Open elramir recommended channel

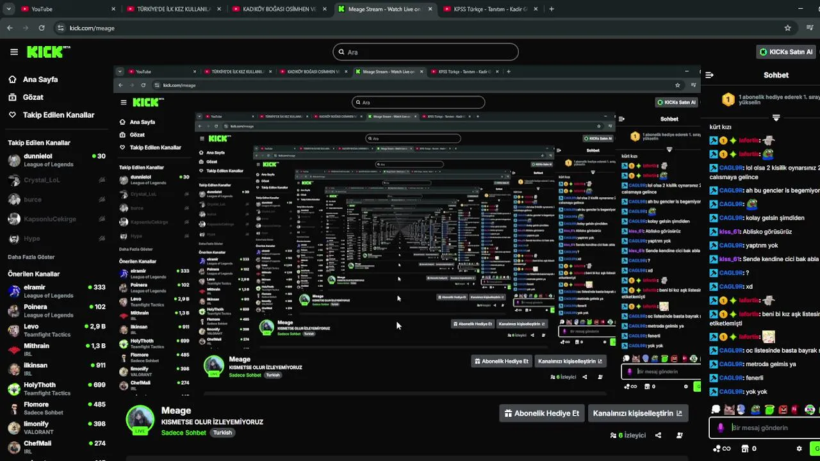(x=56, y=291)
